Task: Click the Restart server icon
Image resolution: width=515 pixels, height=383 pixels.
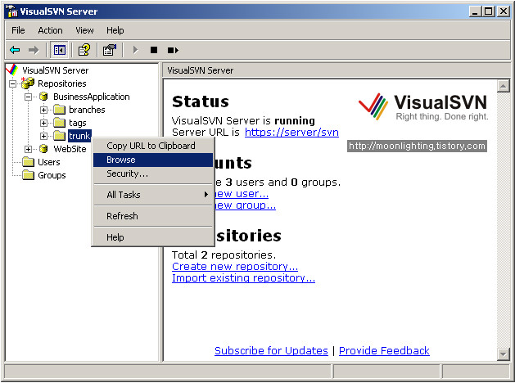Action: (173, 50)
